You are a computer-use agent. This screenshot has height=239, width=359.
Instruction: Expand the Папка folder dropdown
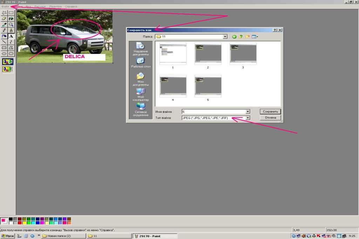click(x=225, y=36)
